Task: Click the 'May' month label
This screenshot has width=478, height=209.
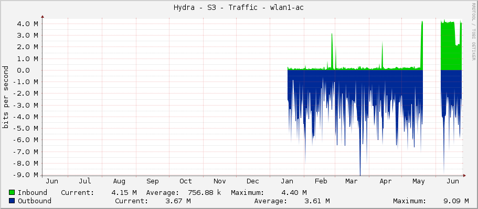Action: pos(419,181)
